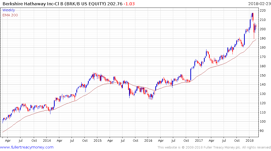Click the 2016 time axis label
The width and height of the screenshot is (271, 151).
(x=148, y=140)
